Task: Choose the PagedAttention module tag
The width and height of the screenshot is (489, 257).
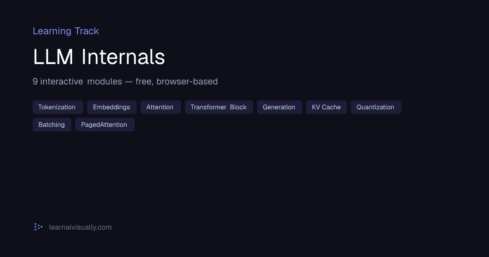Action: 105,125
